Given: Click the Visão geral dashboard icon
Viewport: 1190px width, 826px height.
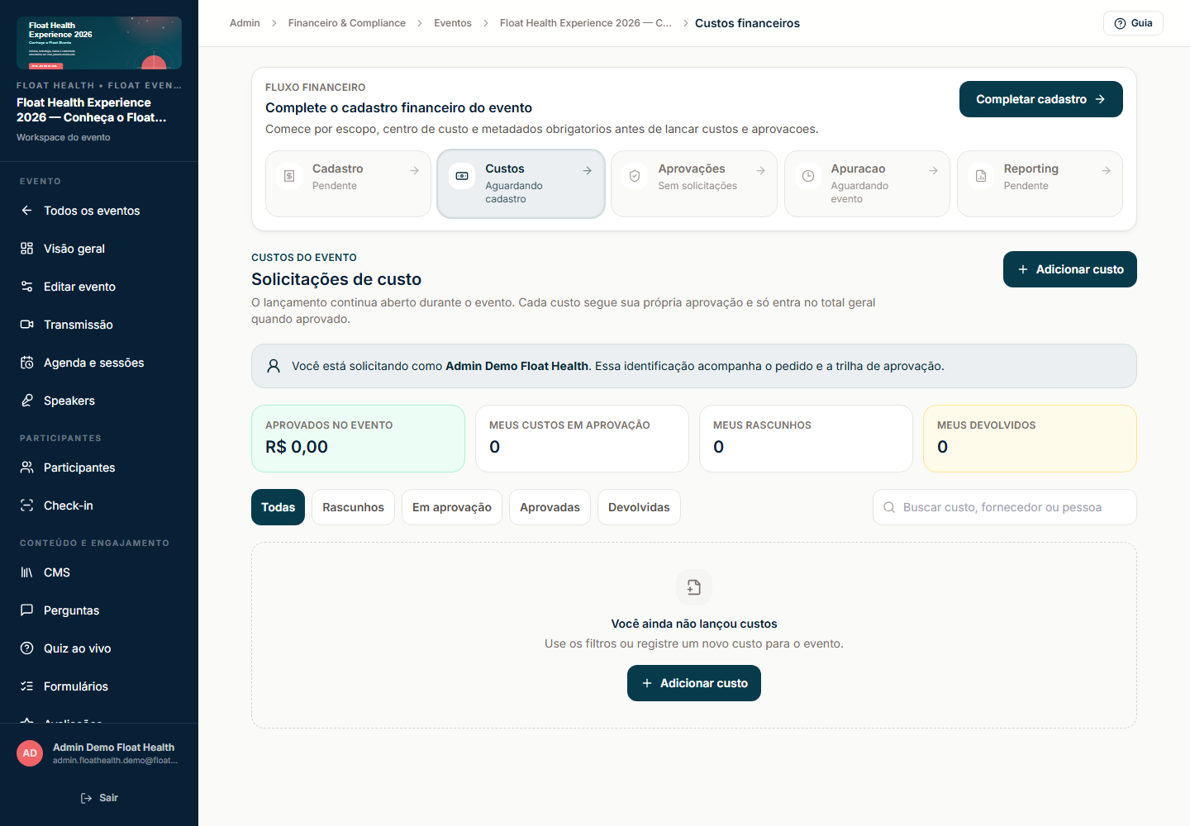Looking at the screenshot, I should coord(26,249).
